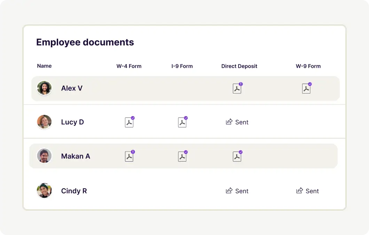
Task: Click the W-9 Form column header
Action: pos(308,66)
